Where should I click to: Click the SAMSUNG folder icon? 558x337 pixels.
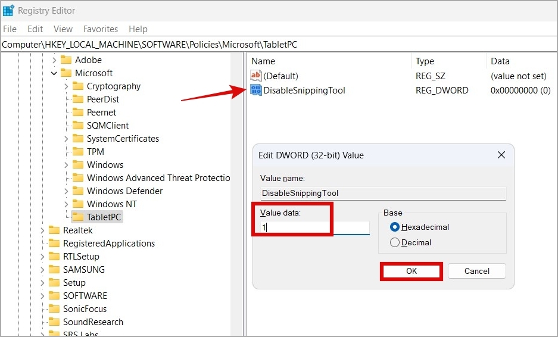click(54, 269)
